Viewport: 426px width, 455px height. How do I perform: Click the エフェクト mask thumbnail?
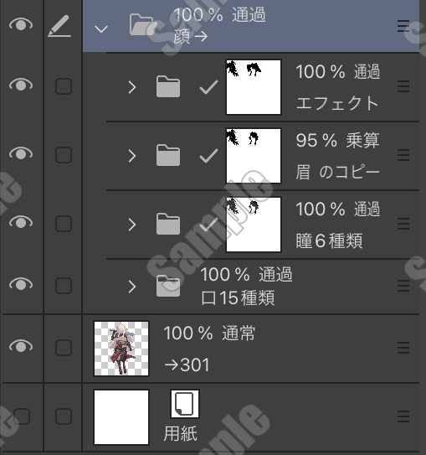pos(254,87)
